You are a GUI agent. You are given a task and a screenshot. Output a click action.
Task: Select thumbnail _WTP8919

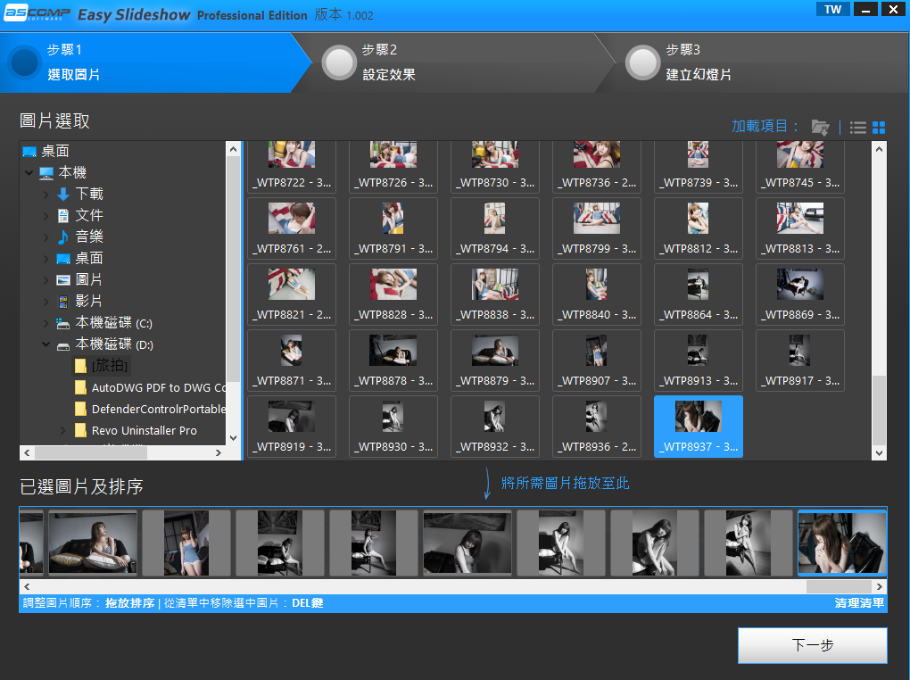click(292, 427)
